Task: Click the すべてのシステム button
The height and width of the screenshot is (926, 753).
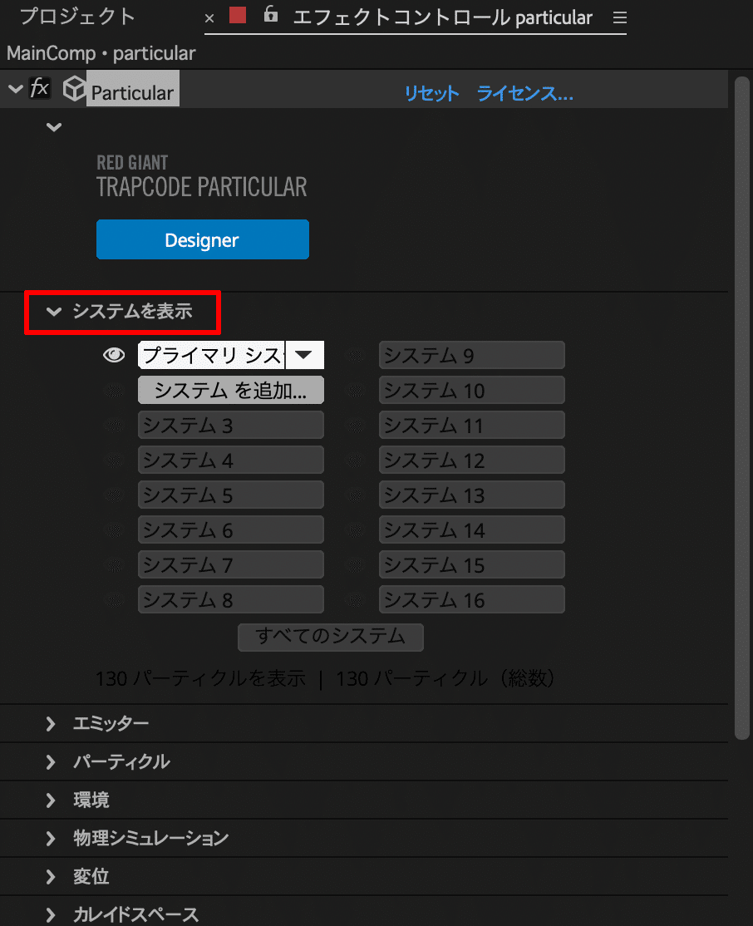Action: click(331, 638)
